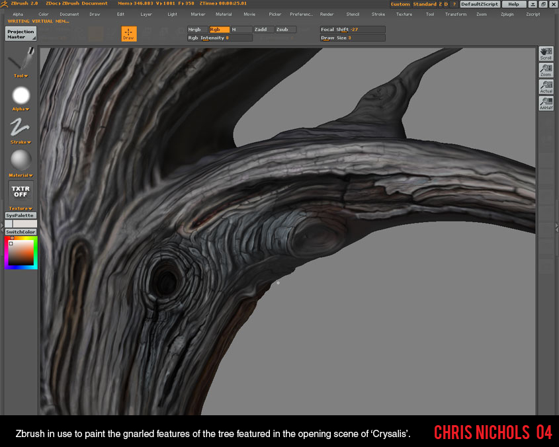Click the secondary color swatch
Screen dimensions: 559x447
(9, 223)
